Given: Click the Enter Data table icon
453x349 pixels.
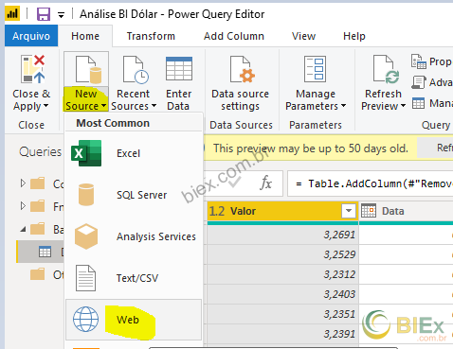Looking at the screenshot, I should tap(179, 69).
